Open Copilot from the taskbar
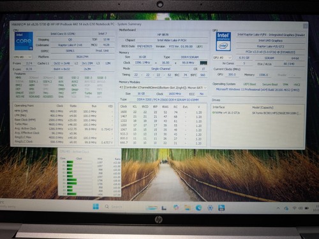319x239 pixels. click(176, 207)
